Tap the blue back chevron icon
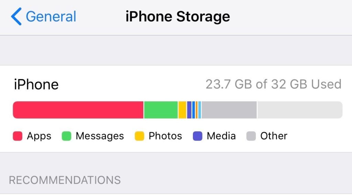The image size is (352, 195). click(x=16, y=16)
